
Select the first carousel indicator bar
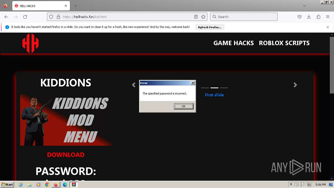(x=205, y=88)
